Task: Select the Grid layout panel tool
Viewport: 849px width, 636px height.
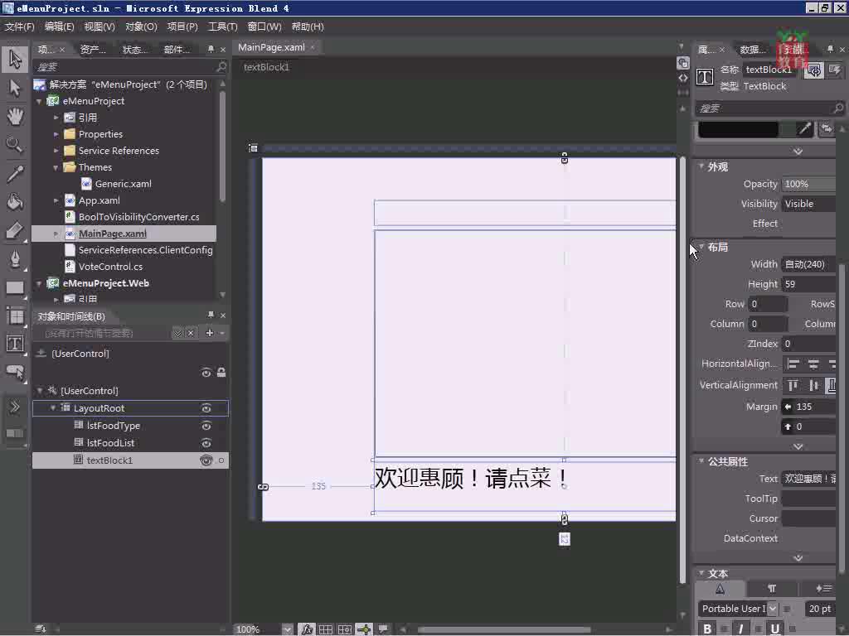Action: coord(15,316)
